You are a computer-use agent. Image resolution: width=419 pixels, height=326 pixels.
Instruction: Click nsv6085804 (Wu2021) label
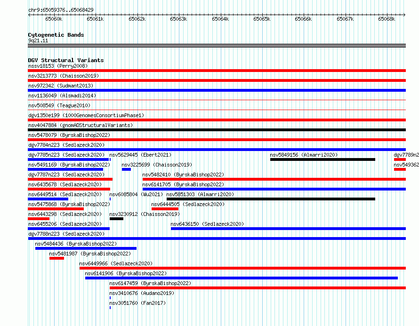136,194
